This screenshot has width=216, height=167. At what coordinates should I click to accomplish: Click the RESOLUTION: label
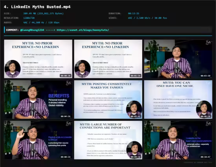[11, 18]
